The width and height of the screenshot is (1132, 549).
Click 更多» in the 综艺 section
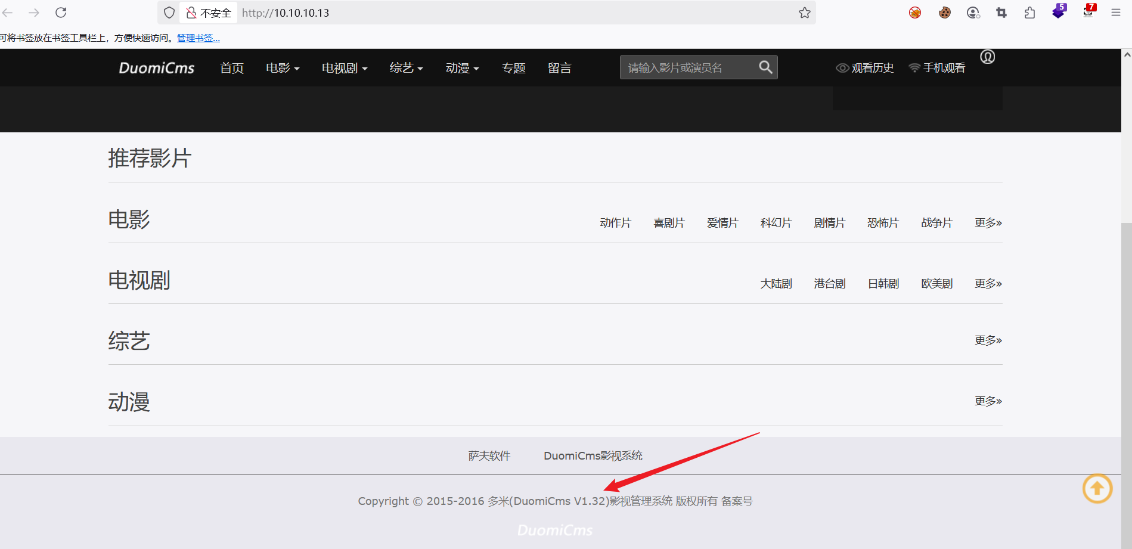click(988, 340)
